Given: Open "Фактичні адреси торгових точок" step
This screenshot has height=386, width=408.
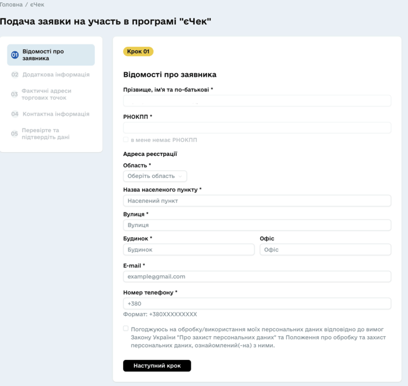Looking at the screenshot, I should (x=46, y=94).
